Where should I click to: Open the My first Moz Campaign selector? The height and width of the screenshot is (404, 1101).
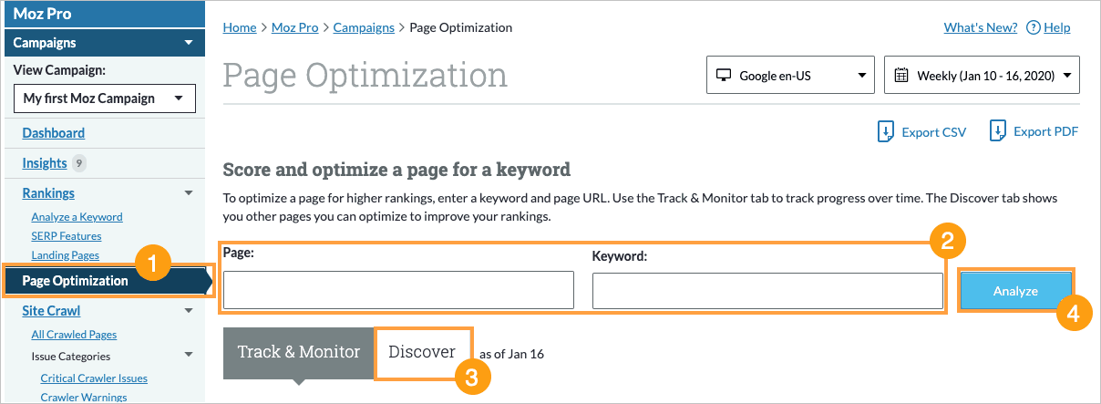pyautogui.click(x=105, y=98)
